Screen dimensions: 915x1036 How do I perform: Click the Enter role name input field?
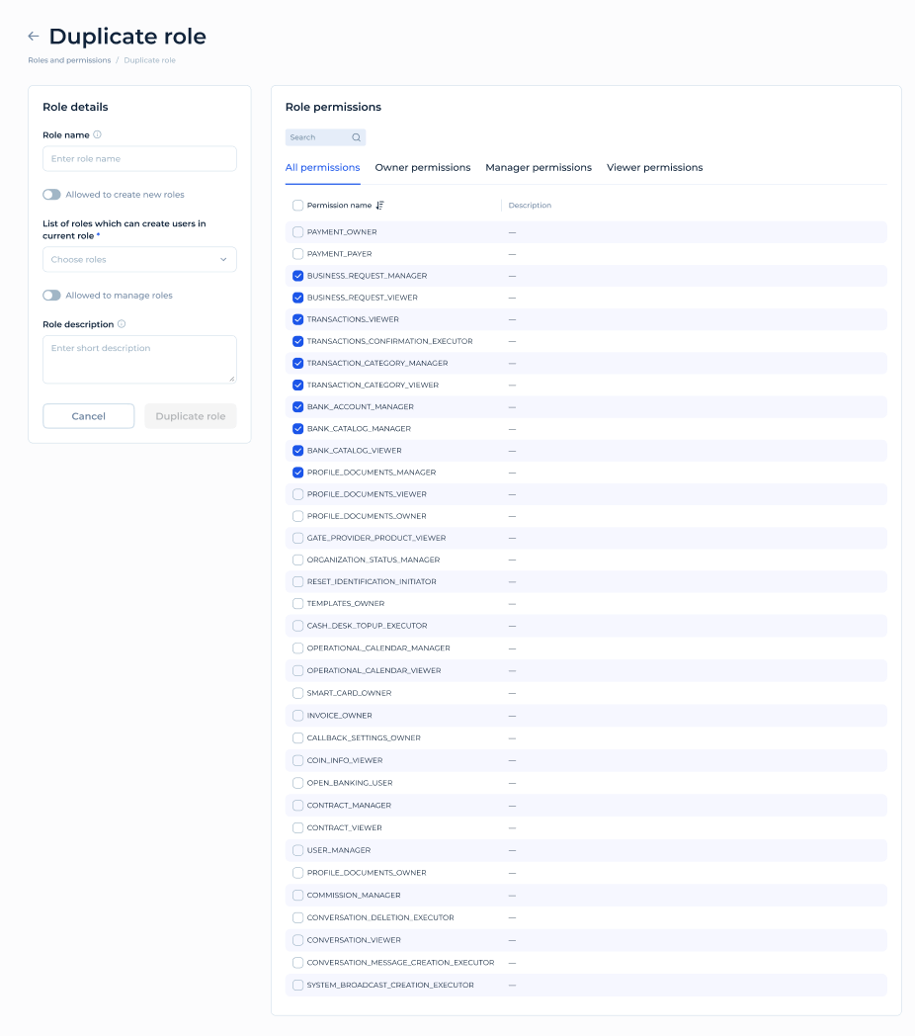tap(138, 158)
